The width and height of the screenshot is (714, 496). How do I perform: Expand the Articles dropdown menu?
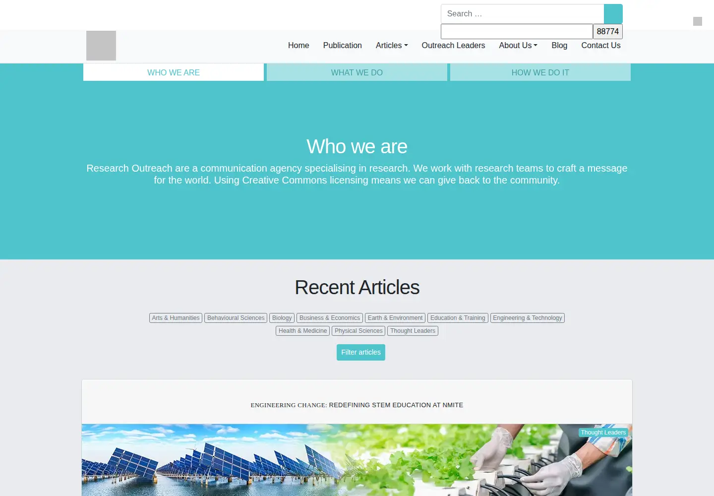pyautogui.click(x=392, y=45)
